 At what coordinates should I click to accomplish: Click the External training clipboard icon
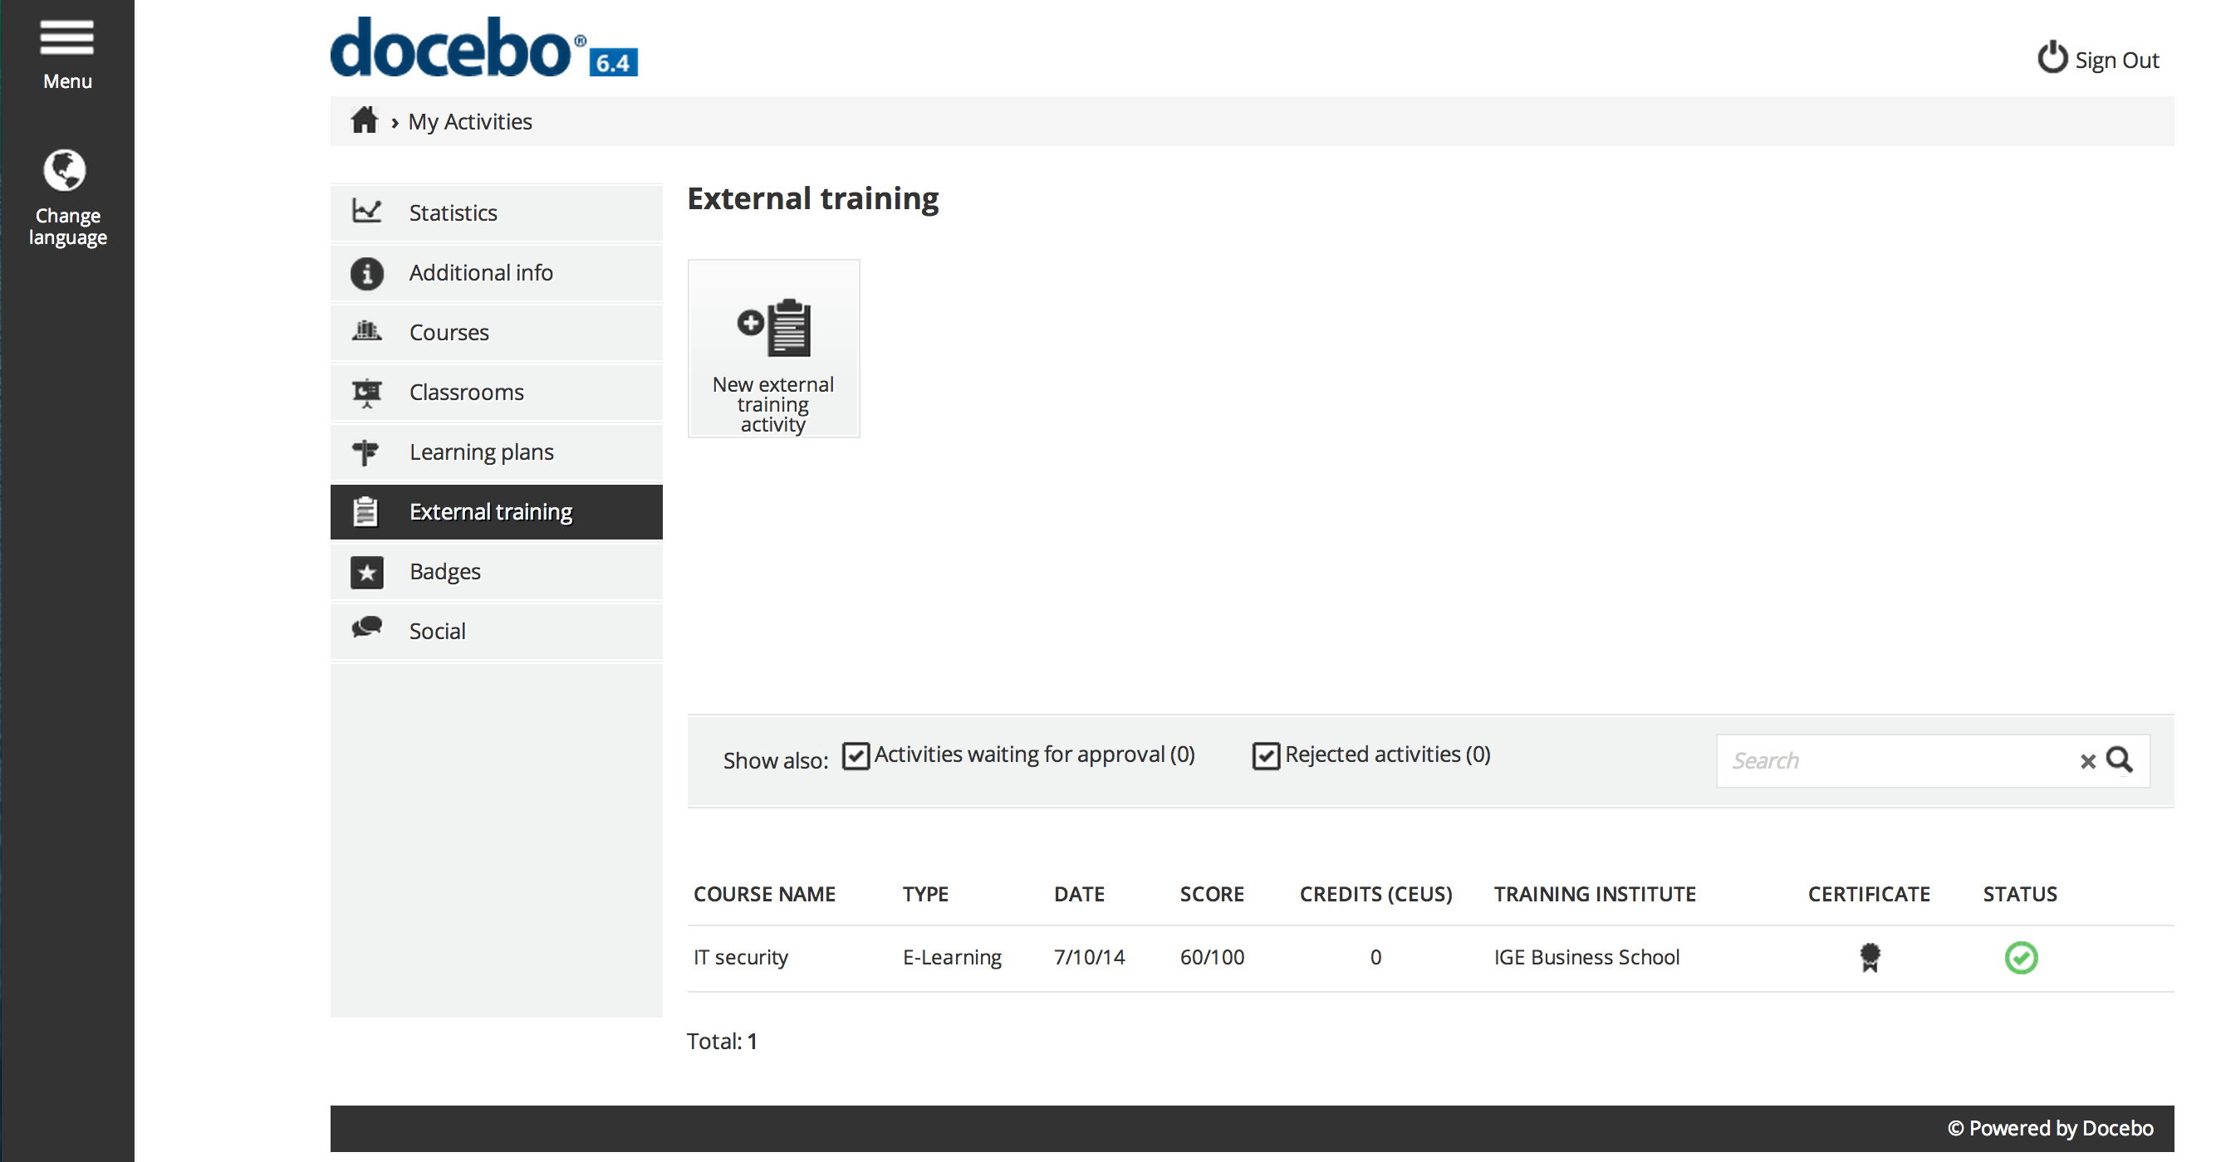click(x=365, y=511)
